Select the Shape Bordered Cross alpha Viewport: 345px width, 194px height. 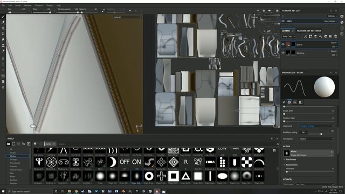click(x=161, y=176)
